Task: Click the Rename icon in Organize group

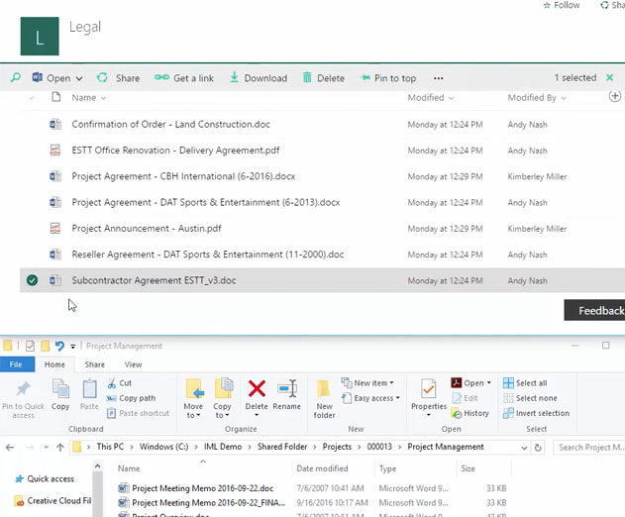Action: coord(287,388)
